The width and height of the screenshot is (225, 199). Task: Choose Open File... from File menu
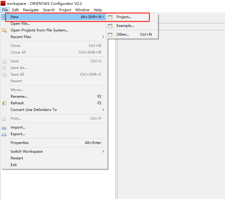pos(20,24)
